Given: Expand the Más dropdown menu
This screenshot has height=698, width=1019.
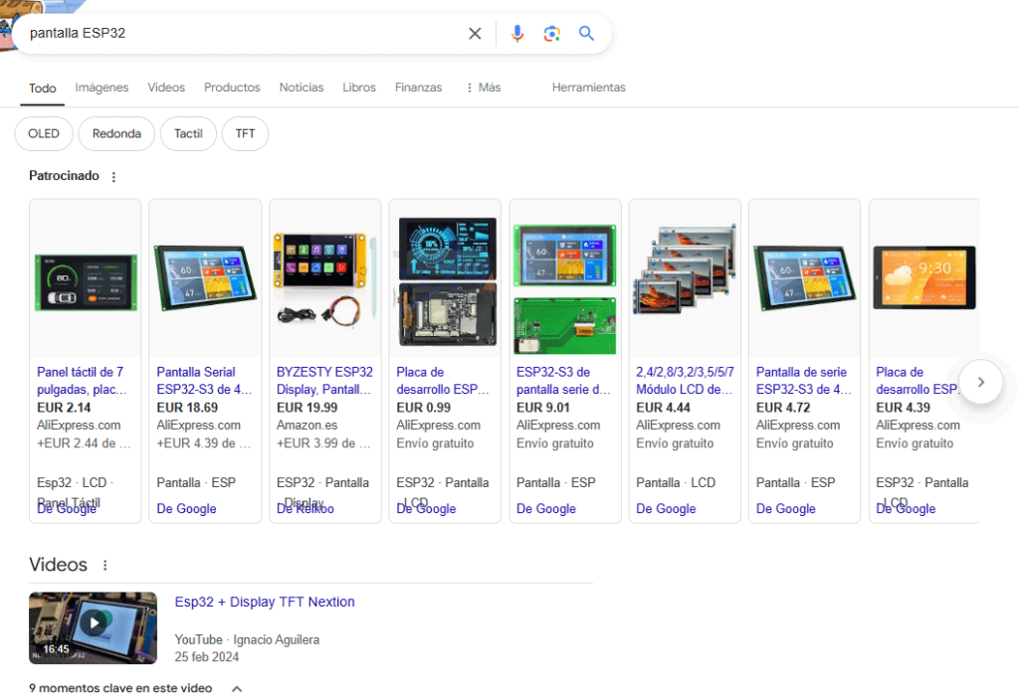Looking at the screenshot, I should point(483,87).
